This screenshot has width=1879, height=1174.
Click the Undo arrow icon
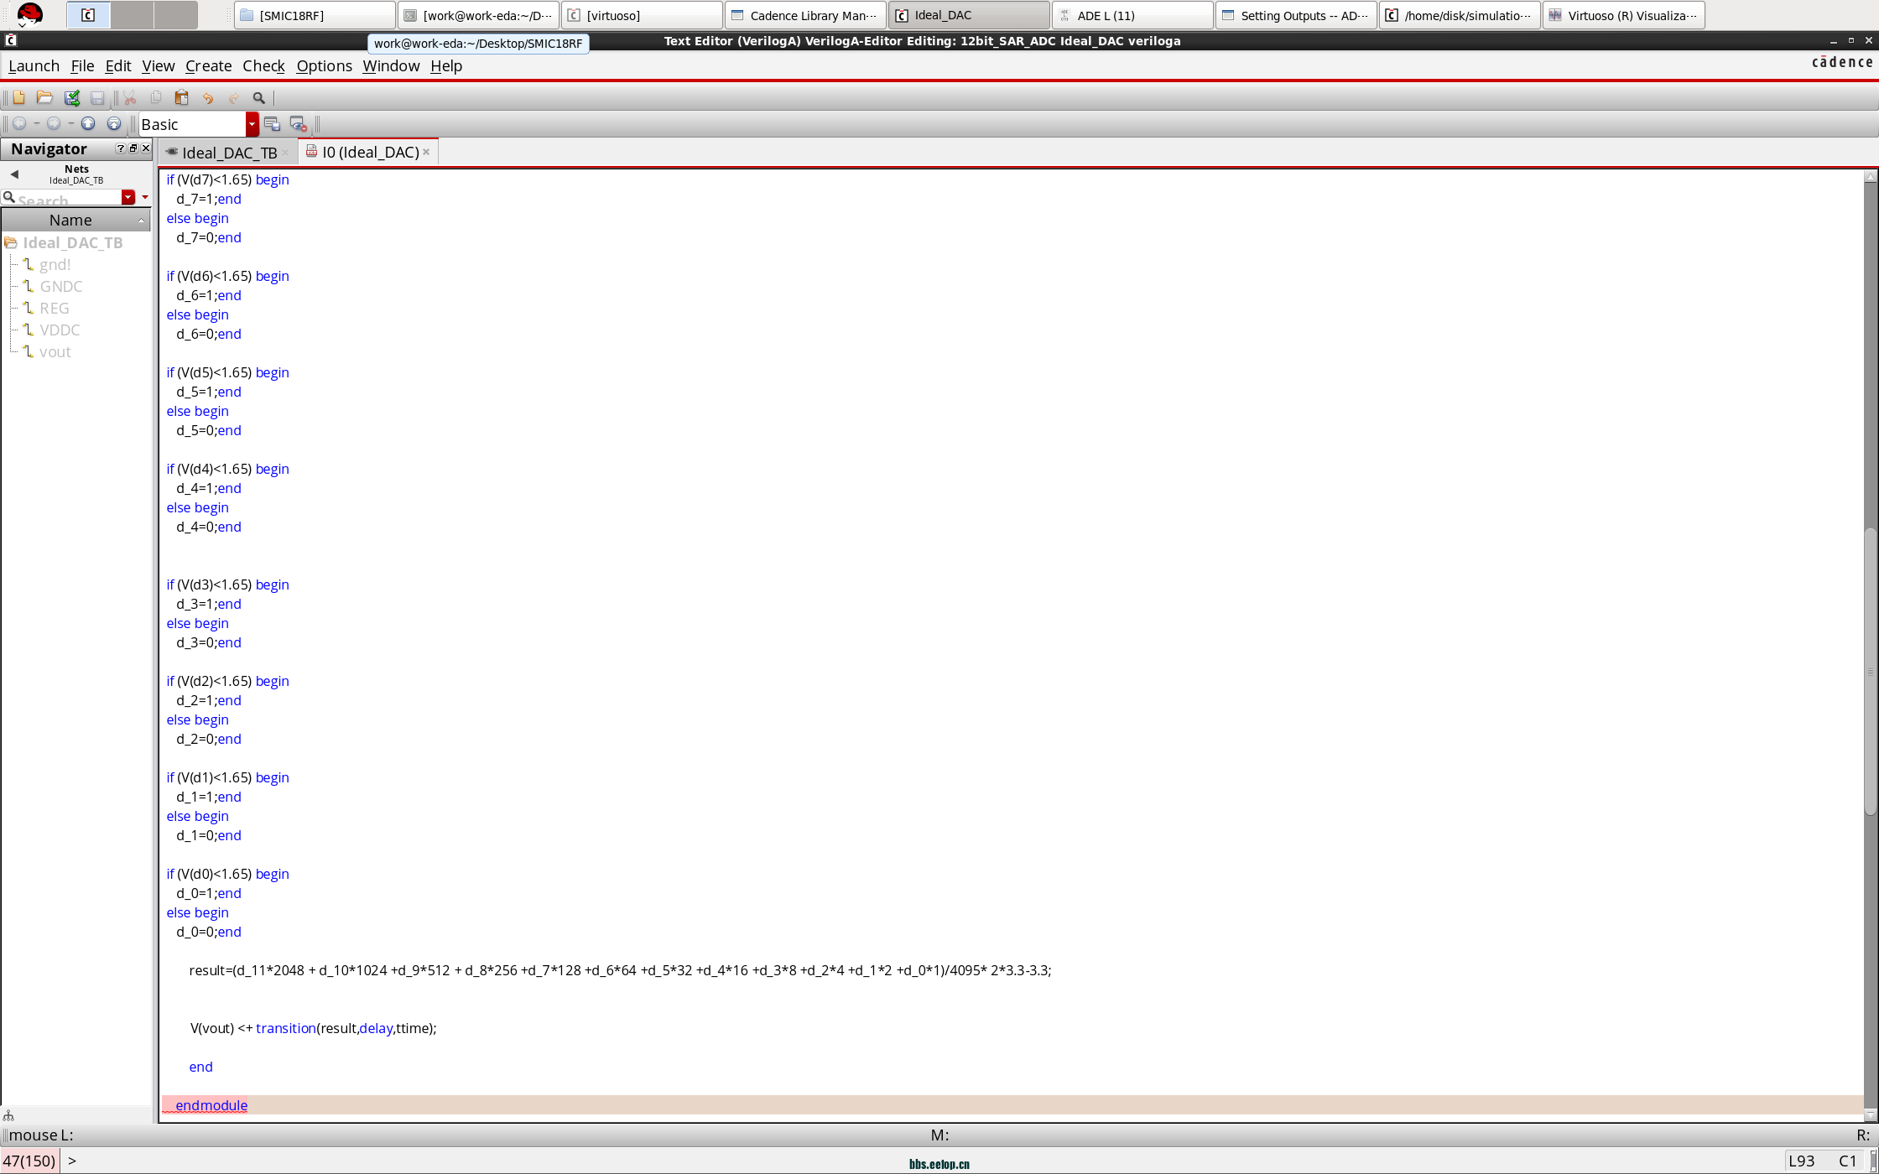[x=208, y=98]
